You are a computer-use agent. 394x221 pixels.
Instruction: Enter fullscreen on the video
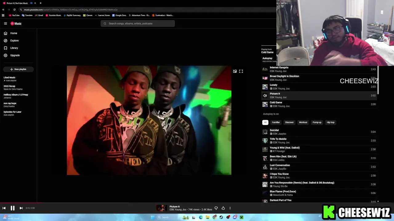tap(241, 71)
